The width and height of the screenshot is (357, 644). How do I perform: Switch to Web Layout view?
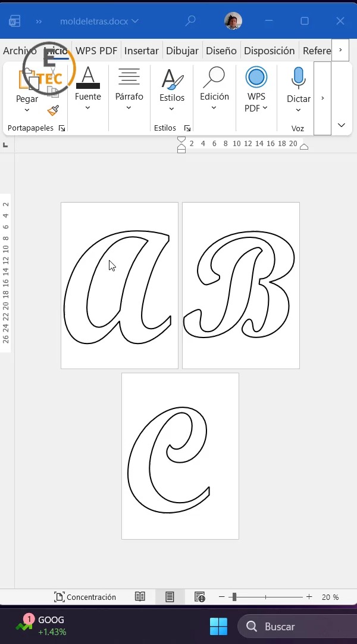199,597
